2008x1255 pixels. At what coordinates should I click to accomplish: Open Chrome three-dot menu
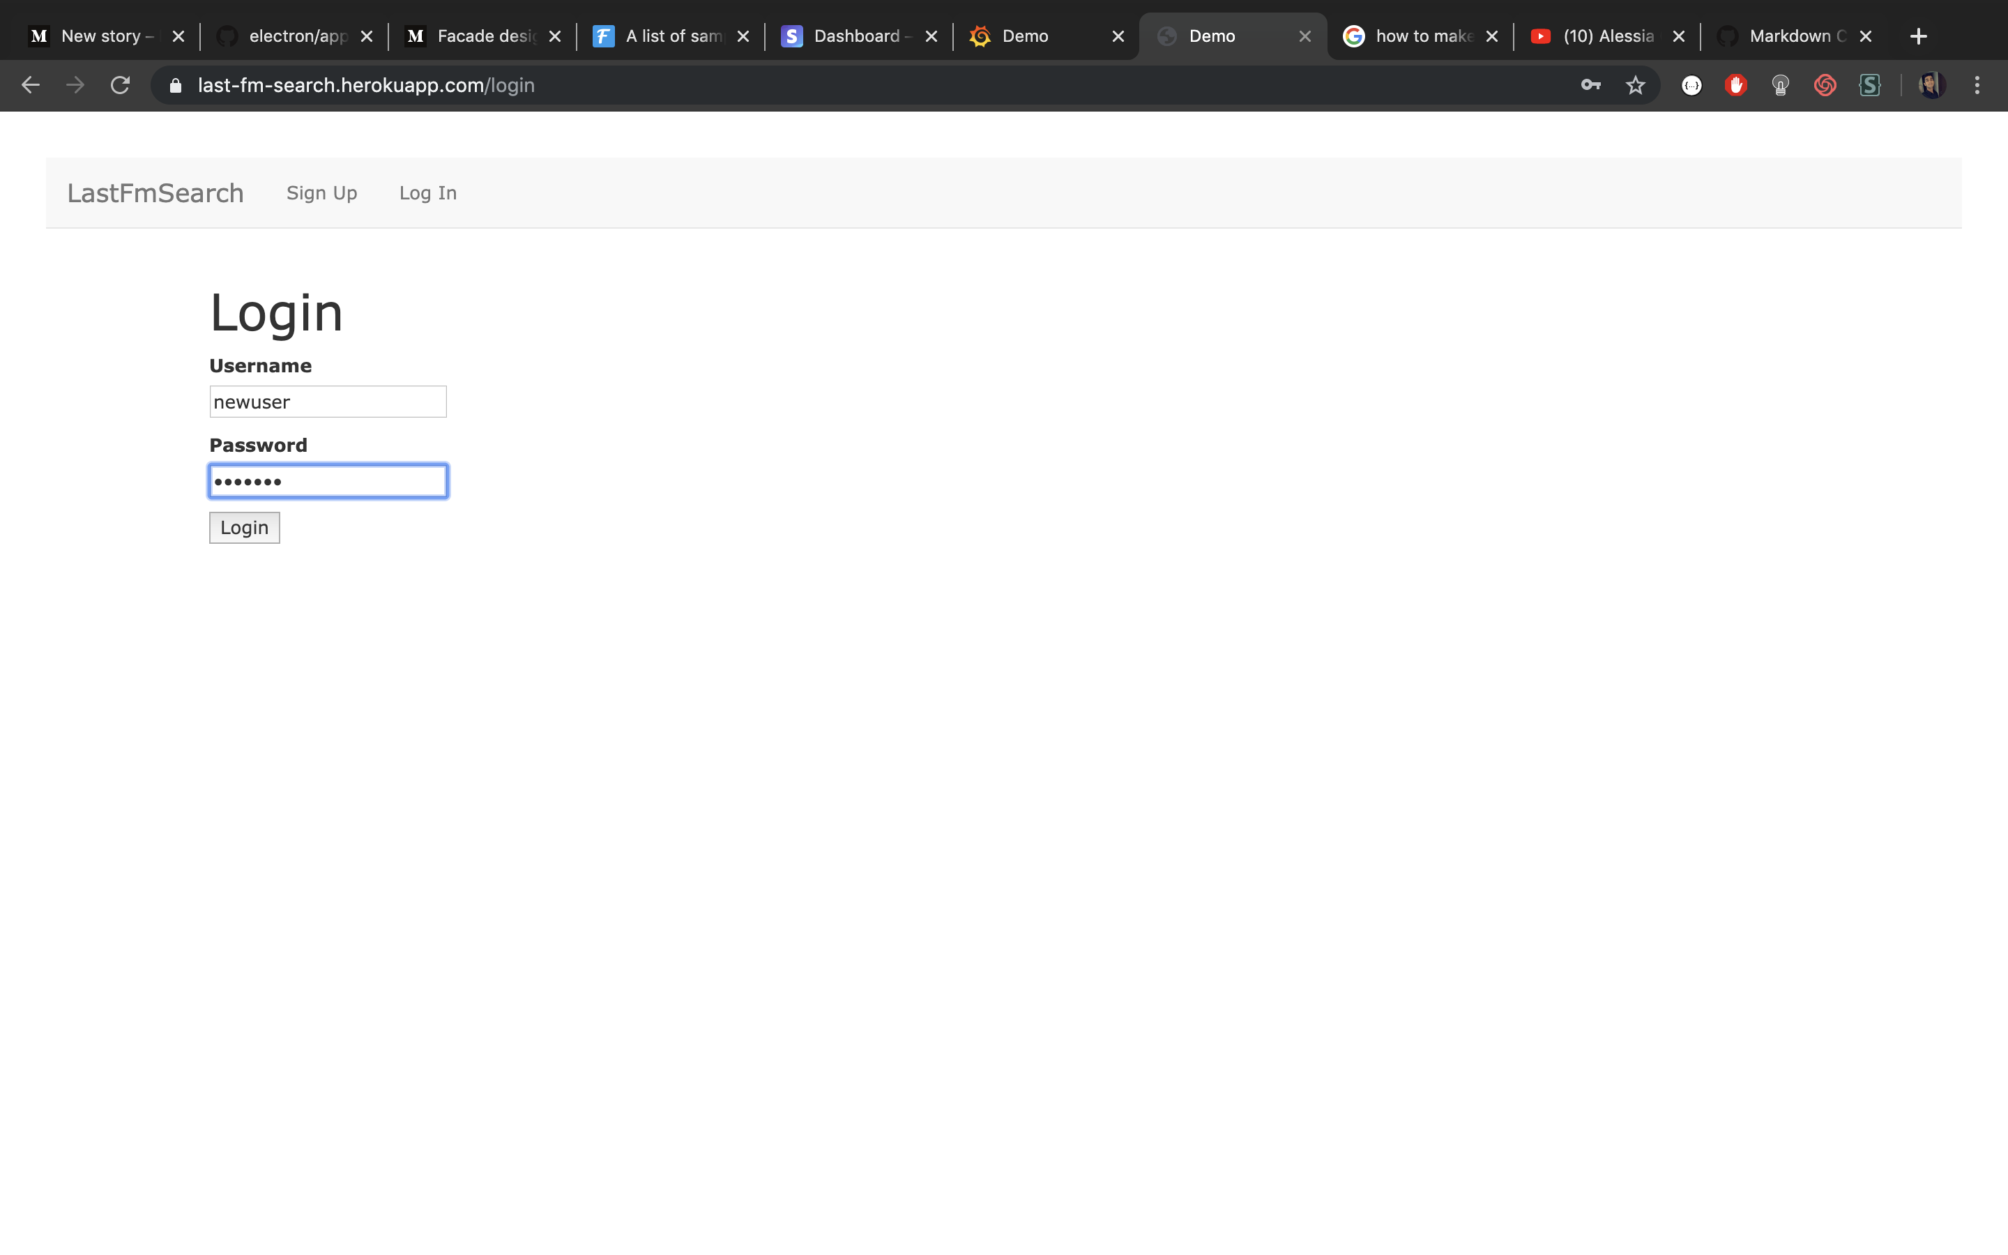coord(1977,84)
